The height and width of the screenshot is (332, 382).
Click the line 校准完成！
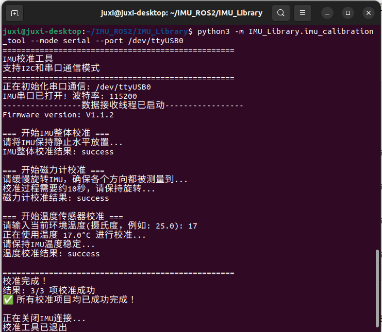point(25,282)
